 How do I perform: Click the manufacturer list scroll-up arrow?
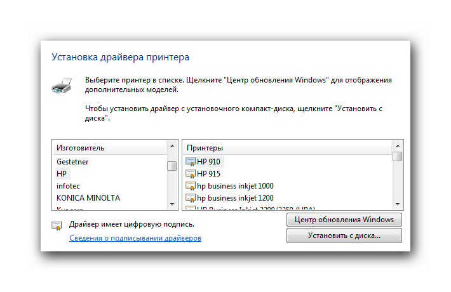[x=172, y=146]
